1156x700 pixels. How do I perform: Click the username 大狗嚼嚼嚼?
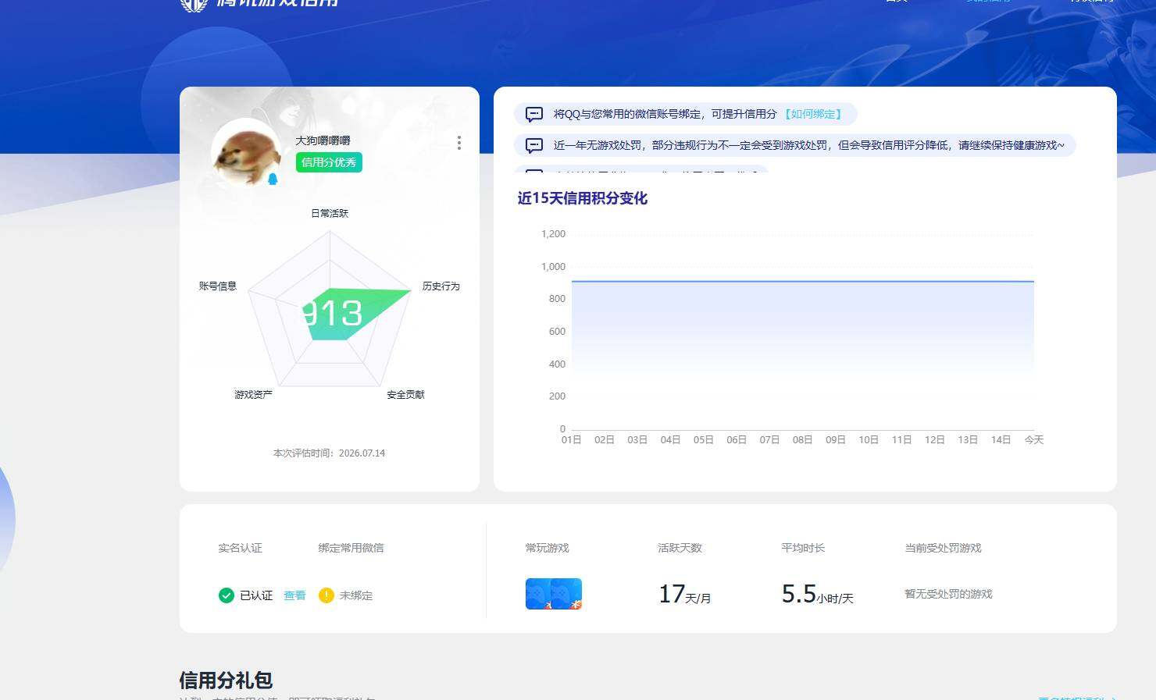323,140
